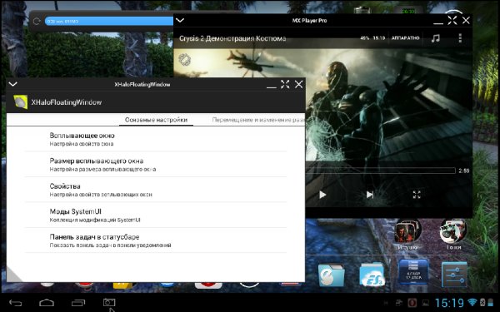Open the Settings sliders icon
Screen dimensions: 500x312
(454, 274)
